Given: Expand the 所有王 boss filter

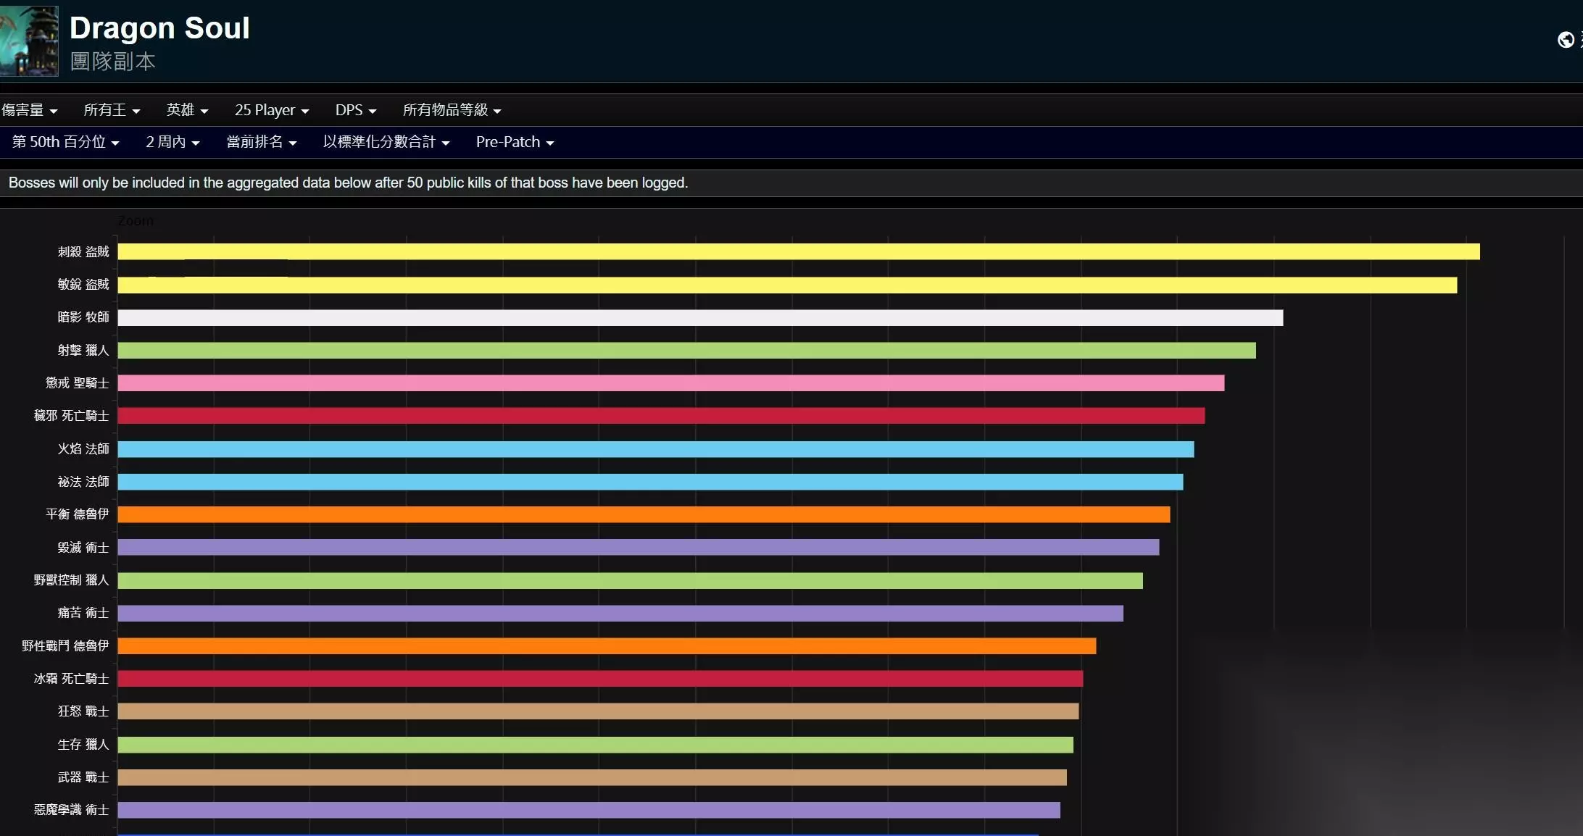Looking at the screenshot, I should (112, 110).
